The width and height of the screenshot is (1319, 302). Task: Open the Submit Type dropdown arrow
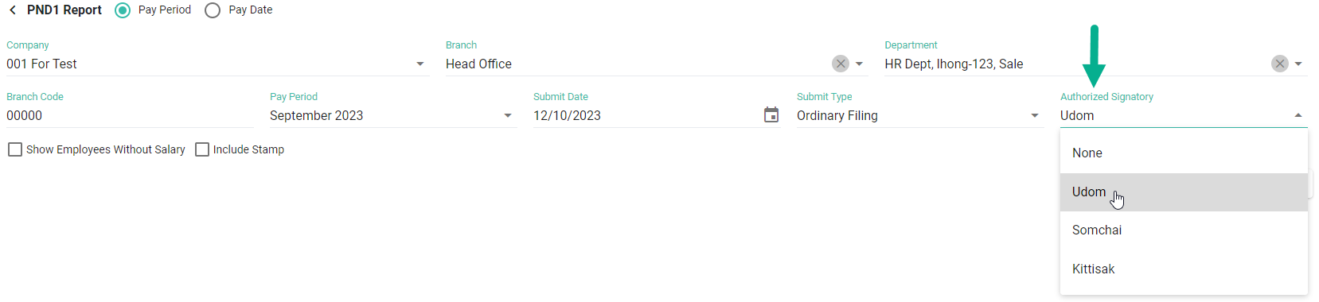click(1035, 115)
